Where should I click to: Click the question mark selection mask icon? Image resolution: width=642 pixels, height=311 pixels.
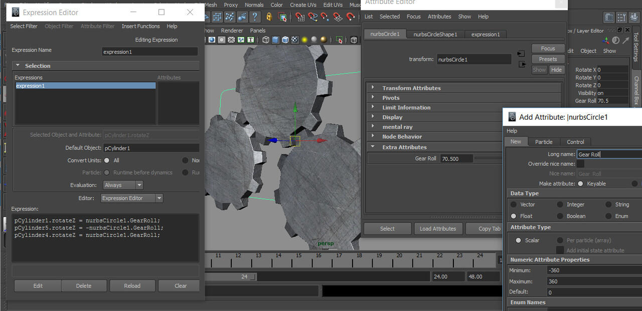(x=254, y=17)
